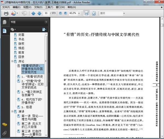This screenshot has height=139, width=164.
Task: Open the 文件(F) menu
Action: pos(6,7)
